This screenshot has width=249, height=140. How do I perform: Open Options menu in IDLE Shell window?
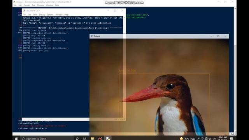pyautogui.click(x=50, y=15)
